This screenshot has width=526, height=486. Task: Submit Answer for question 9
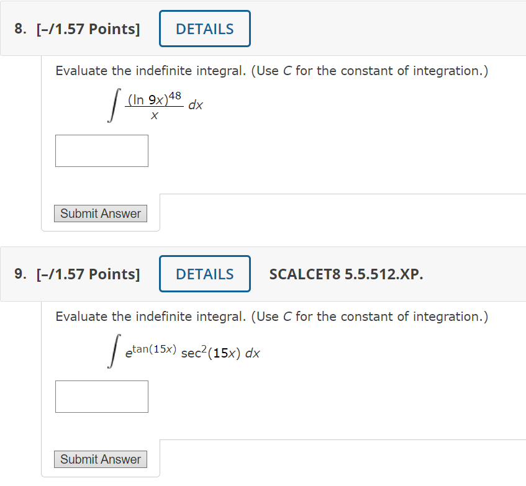100,459
